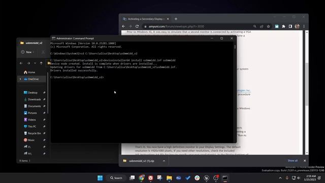Viewport: 325px width, 183px height.
Task: Open File Explorer from the taskbar
Action: (x=169, y=178)
